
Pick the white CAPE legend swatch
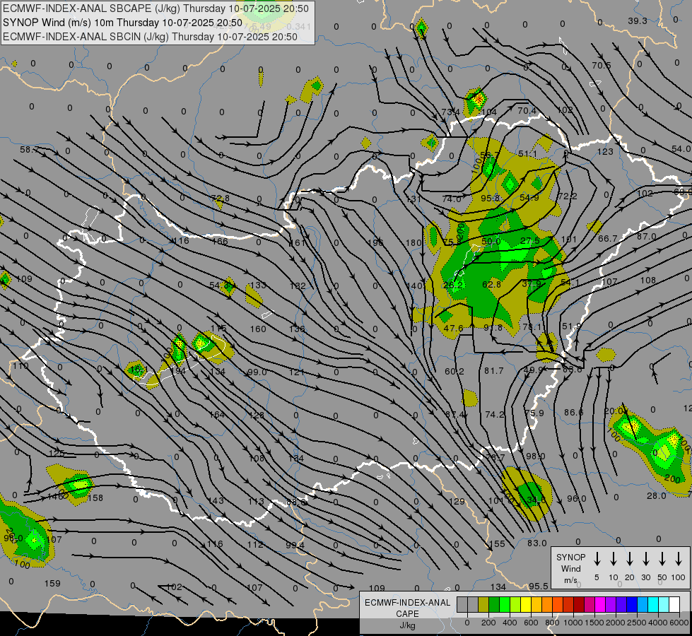674,605
